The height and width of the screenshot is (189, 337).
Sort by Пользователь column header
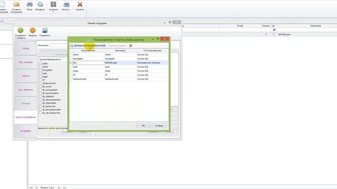pyautogui.click(x=88, y=50)
